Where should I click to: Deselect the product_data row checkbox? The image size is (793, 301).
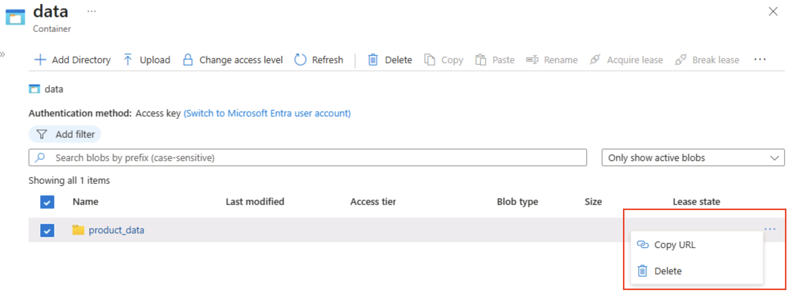click(47, 230)
